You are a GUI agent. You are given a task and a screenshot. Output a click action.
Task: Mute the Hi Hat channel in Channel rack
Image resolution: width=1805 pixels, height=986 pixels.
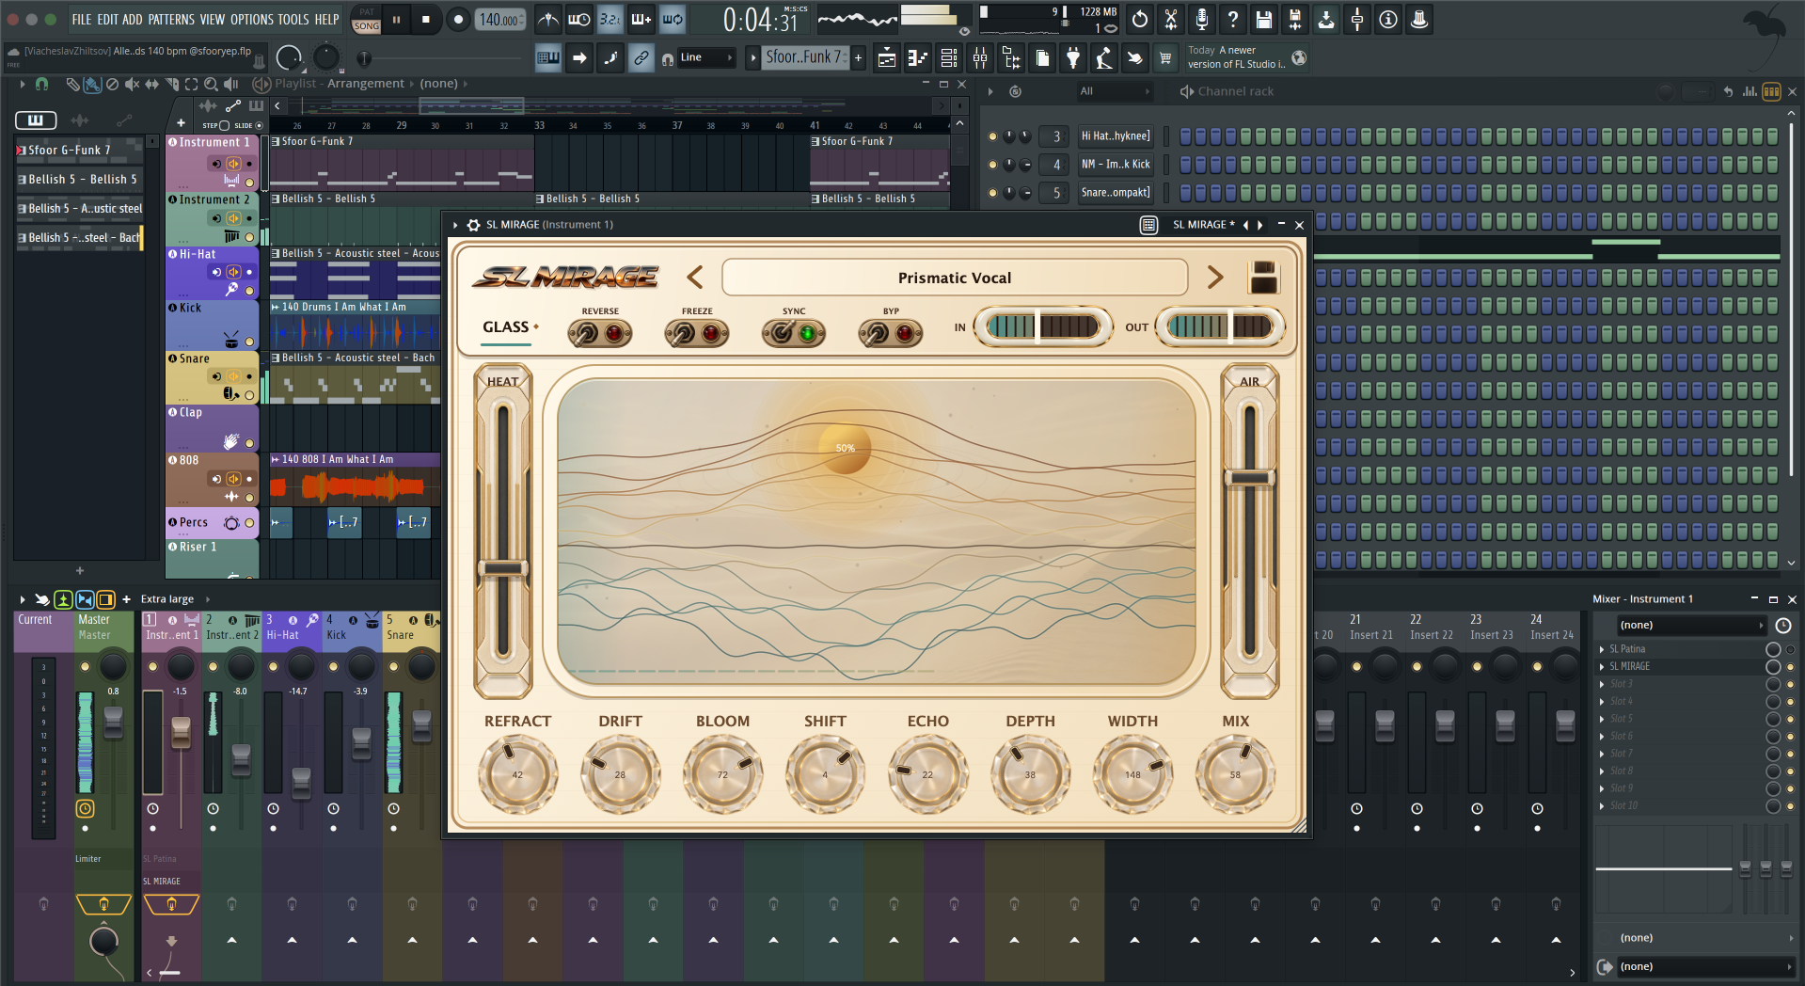click(992, 136)
